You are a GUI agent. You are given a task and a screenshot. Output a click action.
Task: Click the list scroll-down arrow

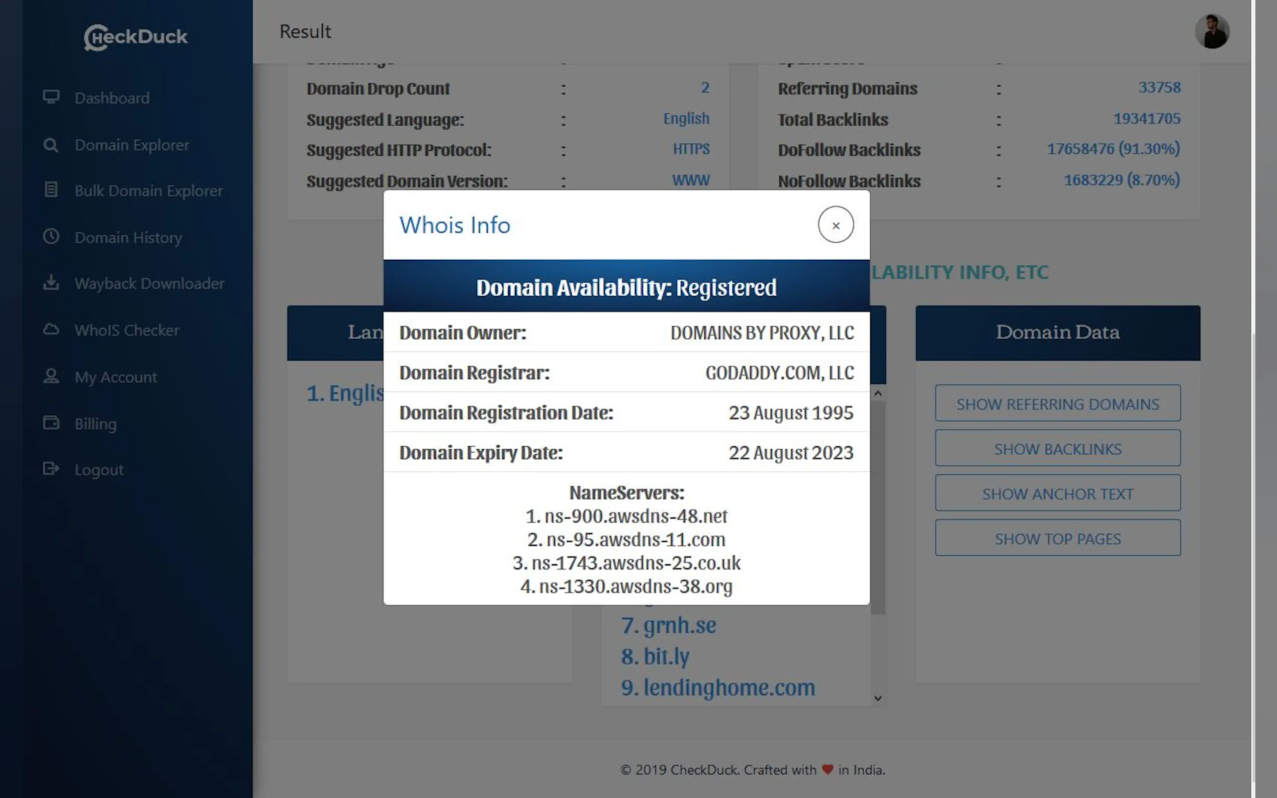pos(878,699)
